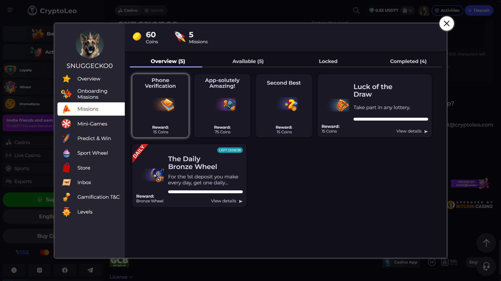Click the Missions party hat icon
Image resolution: width=501 pixels, height=281 pixels.
[67, 109]
